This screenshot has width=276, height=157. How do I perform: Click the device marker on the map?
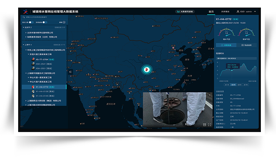(x=146, y=69)
